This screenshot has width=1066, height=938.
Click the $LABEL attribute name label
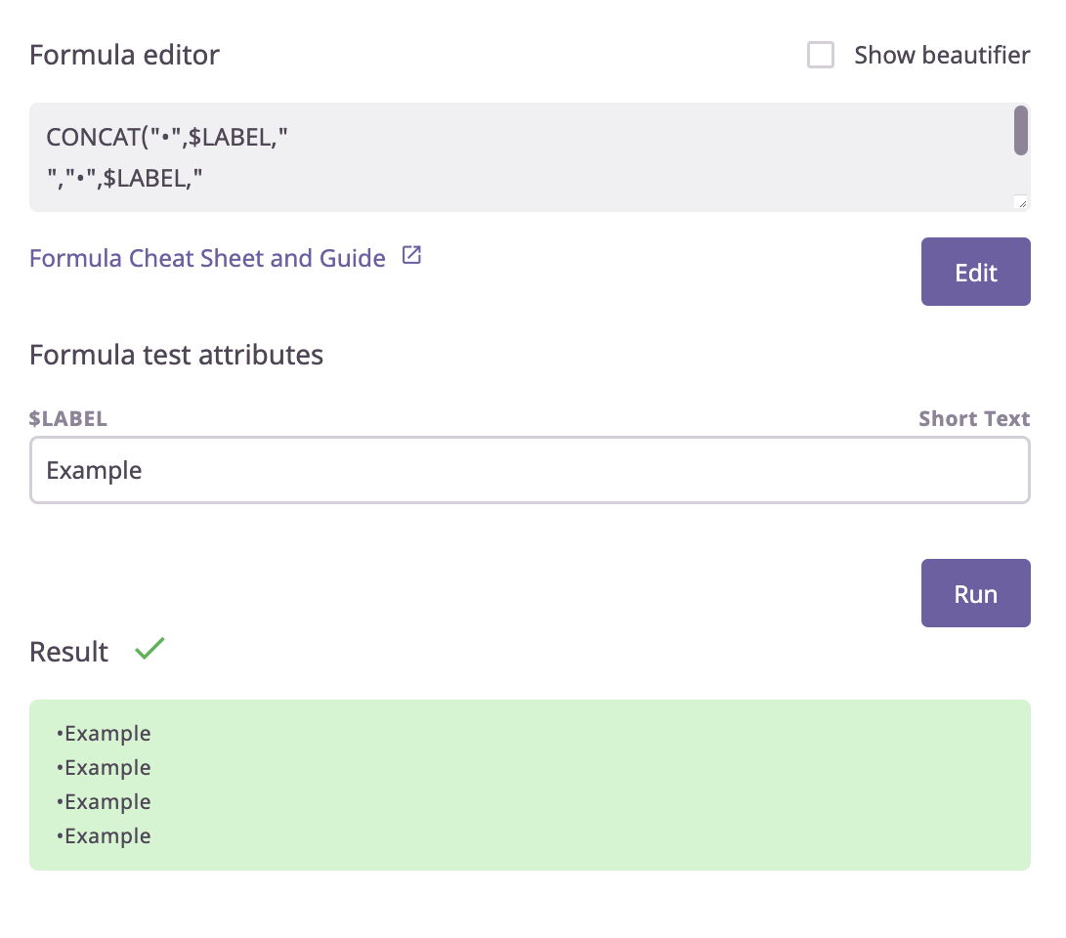[x=68, y=419]
